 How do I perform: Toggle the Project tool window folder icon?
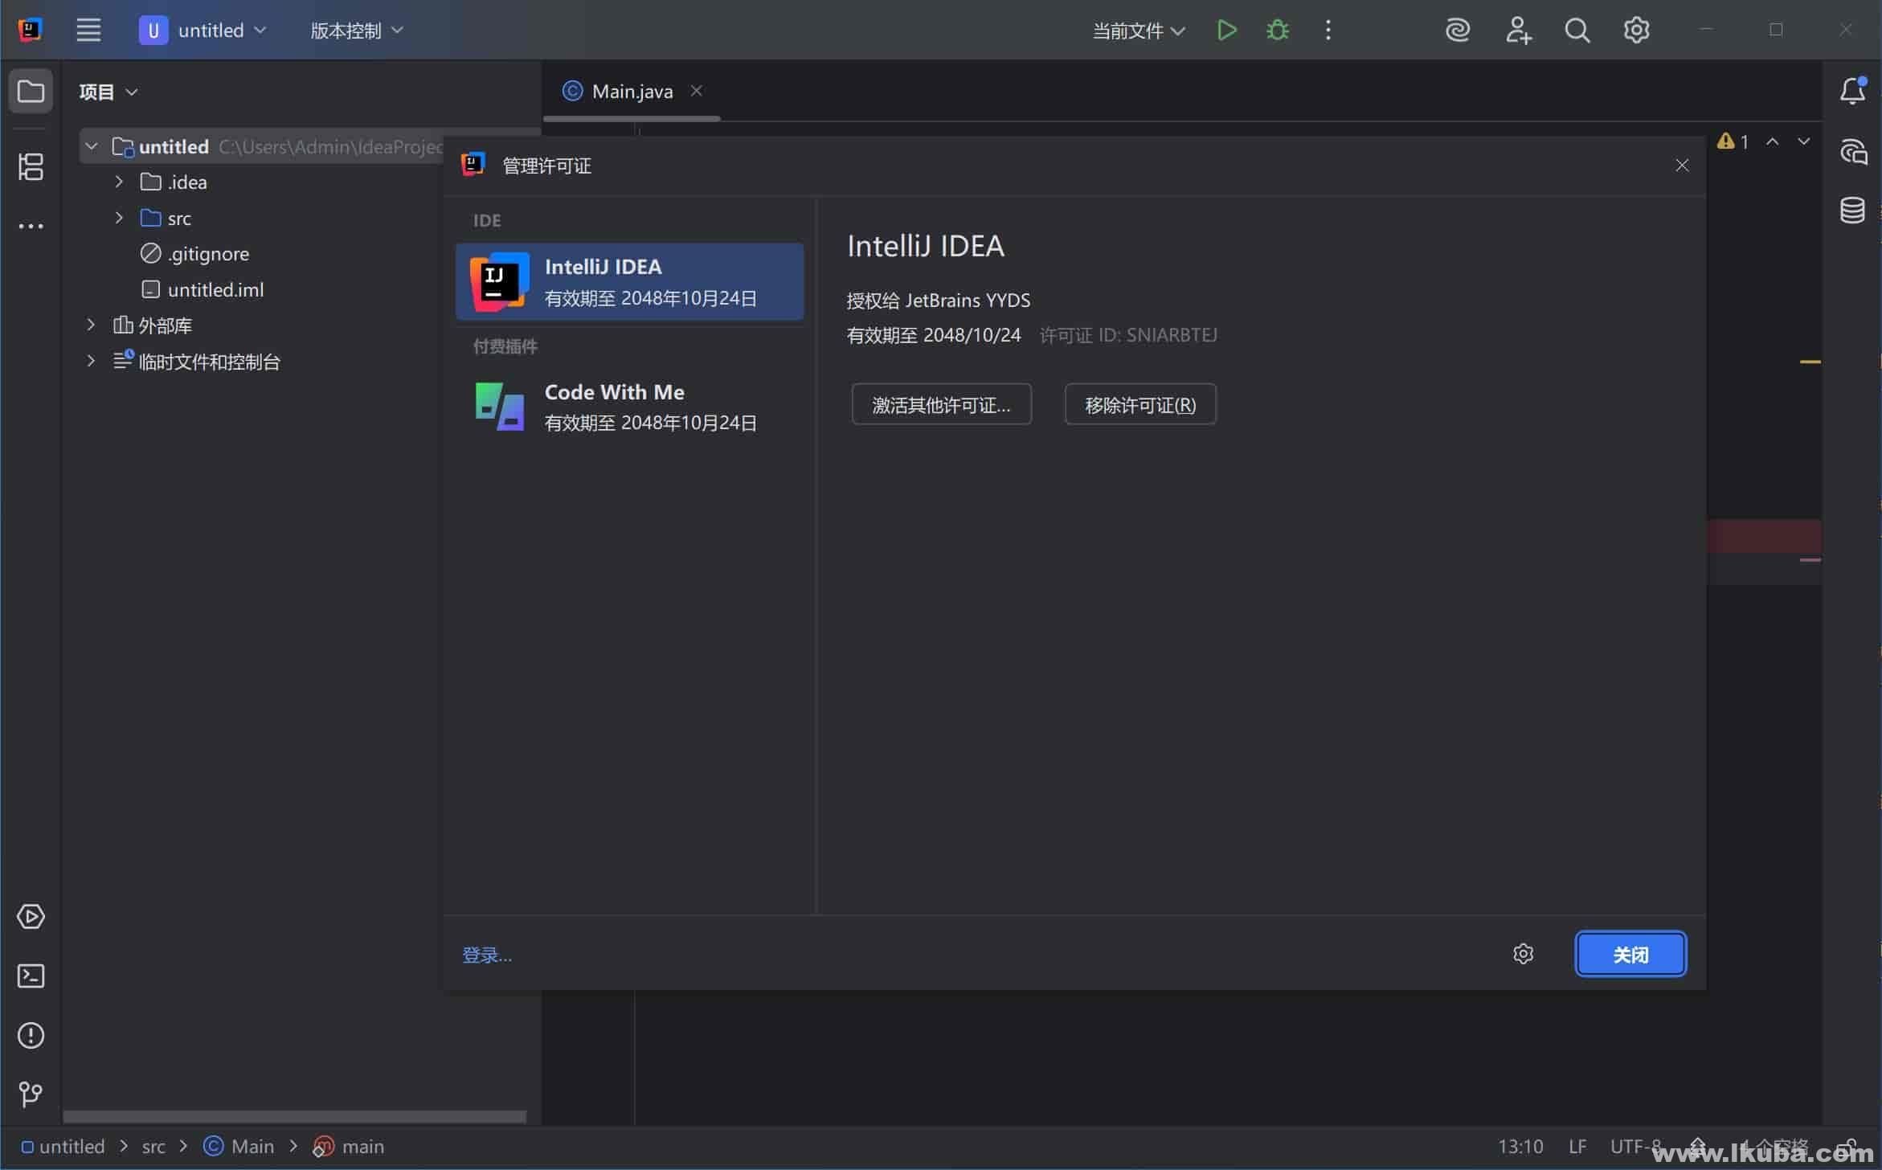click(31, 91)
